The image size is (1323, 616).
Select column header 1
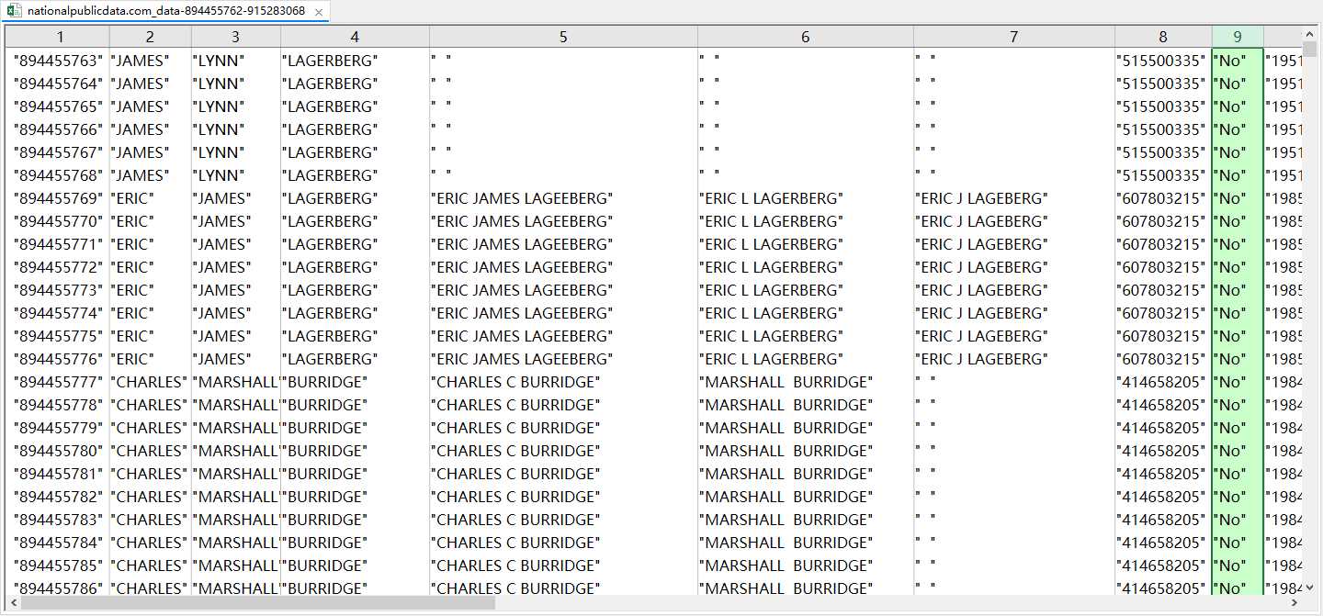pyautogui.click(x=60, y=37)
